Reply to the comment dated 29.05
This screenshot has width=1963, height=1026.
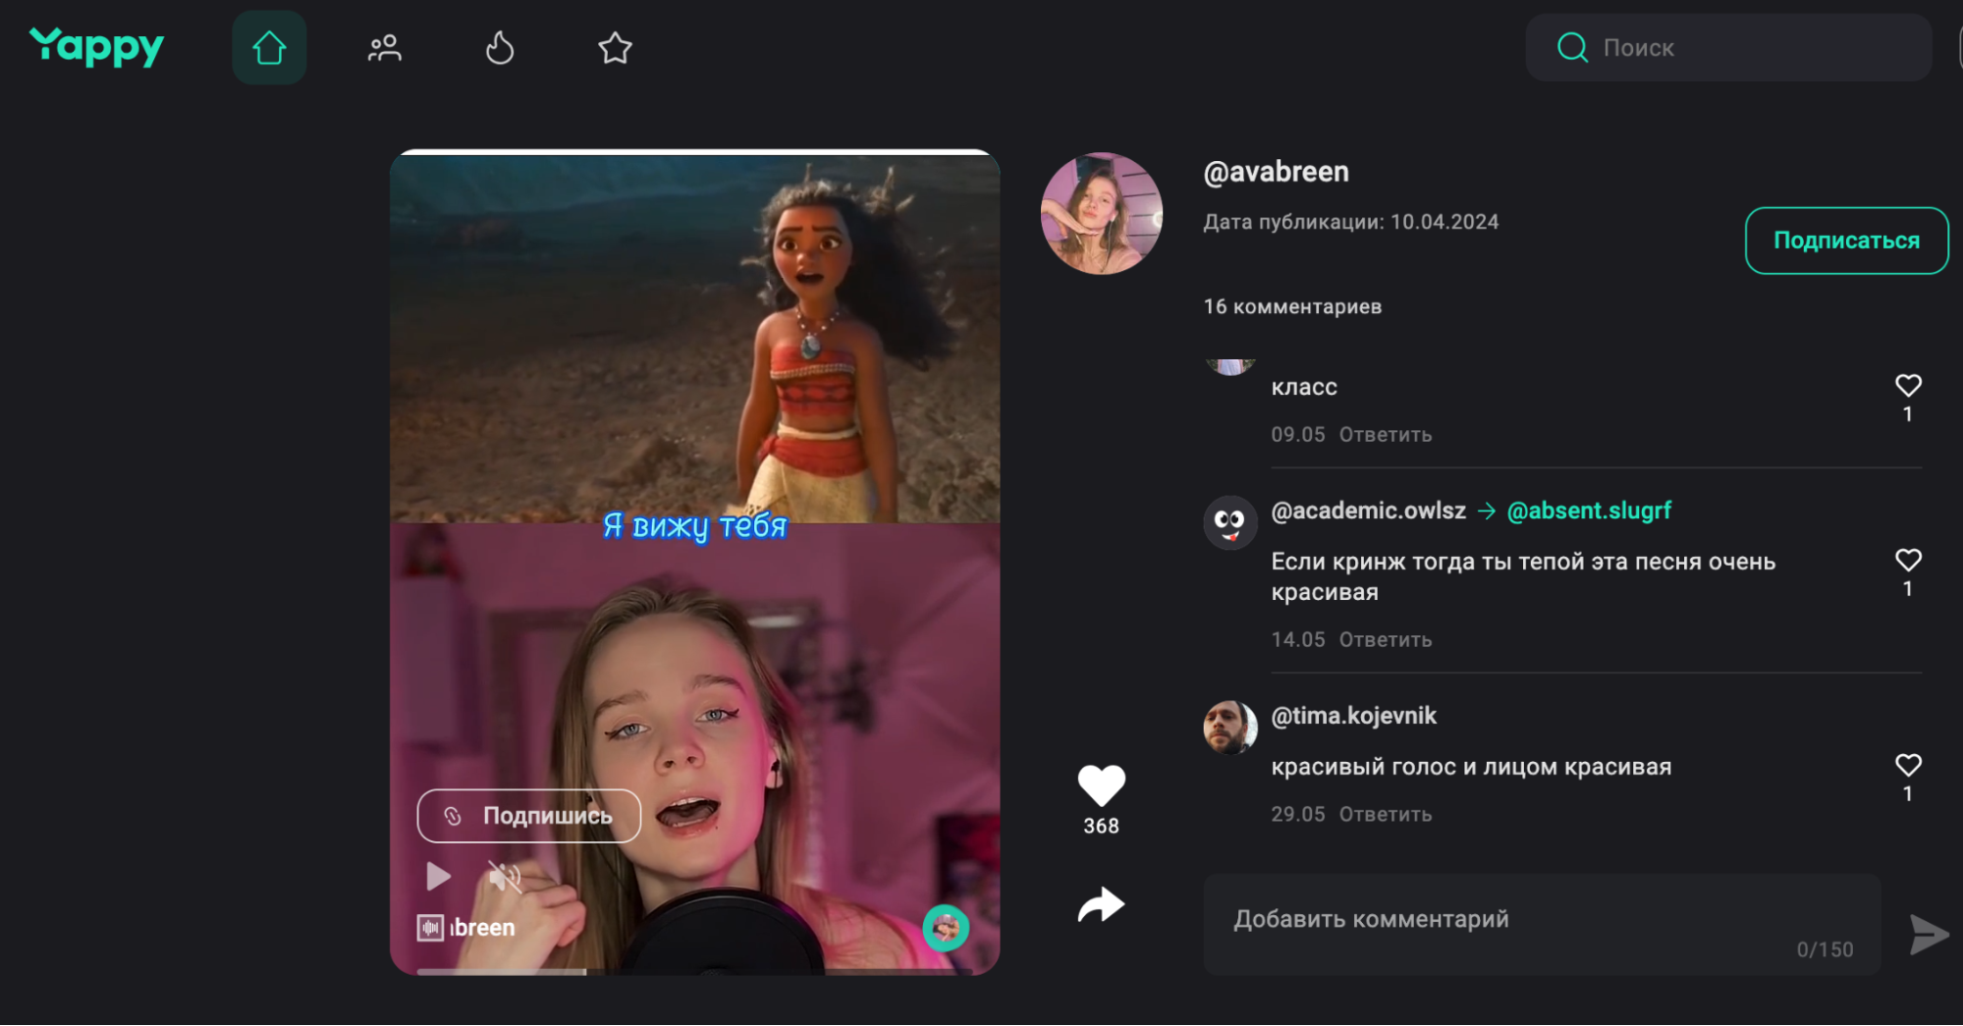click(1386, 815)
